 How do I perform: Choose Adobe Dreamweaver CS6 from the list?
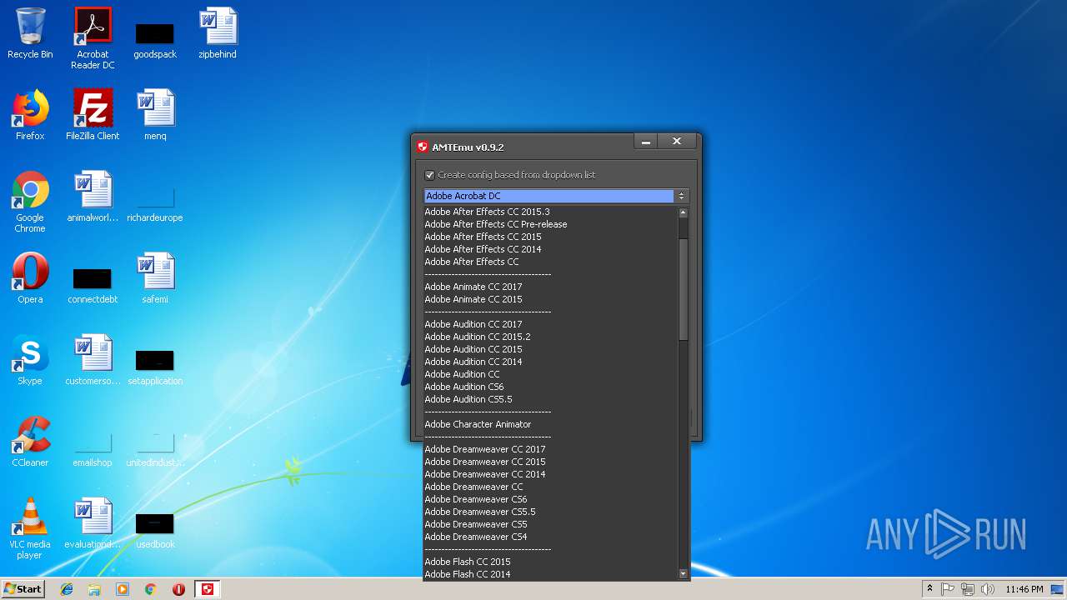pos(475,499)
